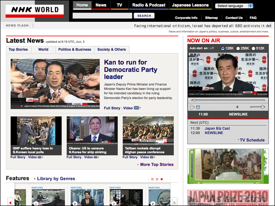Open Kan press scrum main photo
The width and height of the screenshot is (275, 206).
[55, 84]
